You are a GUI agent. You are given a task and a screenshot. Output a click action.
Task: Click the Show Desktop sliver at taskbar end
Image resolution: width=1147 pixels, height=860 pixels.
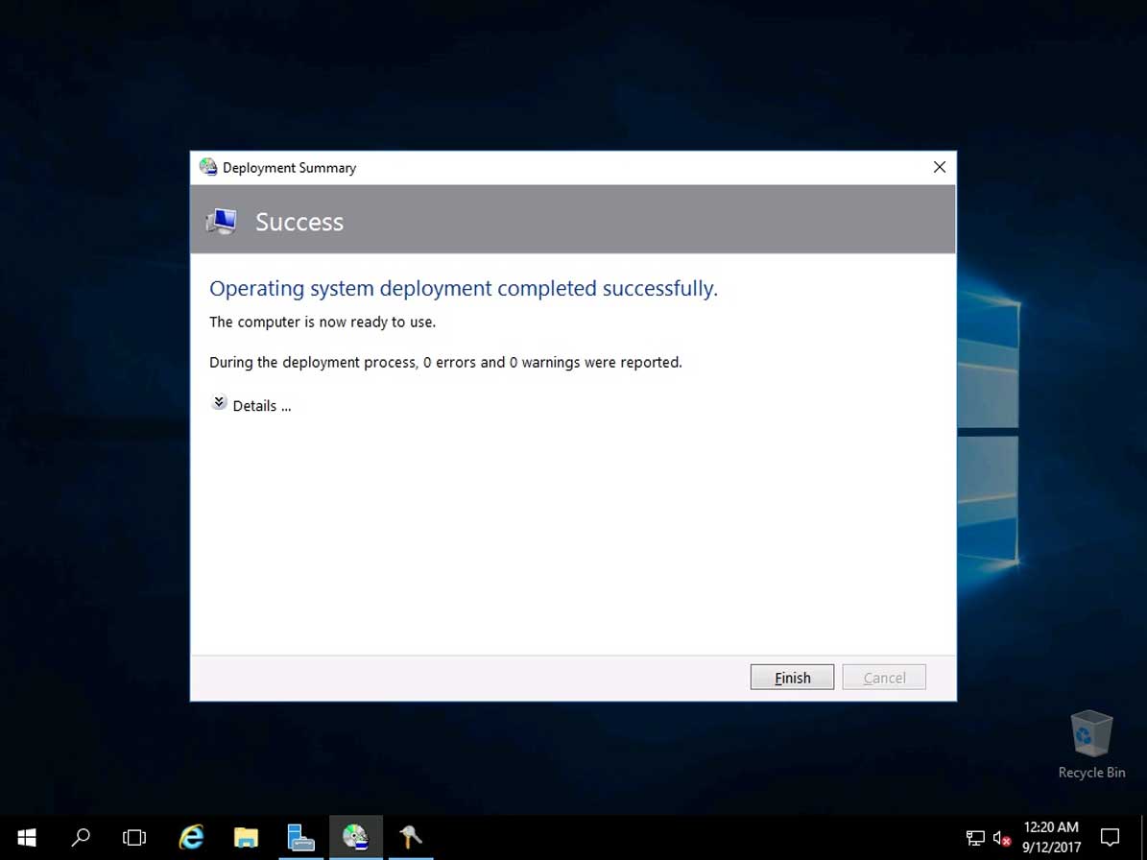(1143, 837)
